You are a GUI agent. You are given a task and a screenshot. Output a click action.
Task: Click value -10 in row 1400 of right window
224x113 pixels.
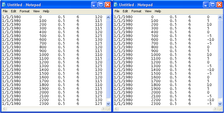click(210, 70)
